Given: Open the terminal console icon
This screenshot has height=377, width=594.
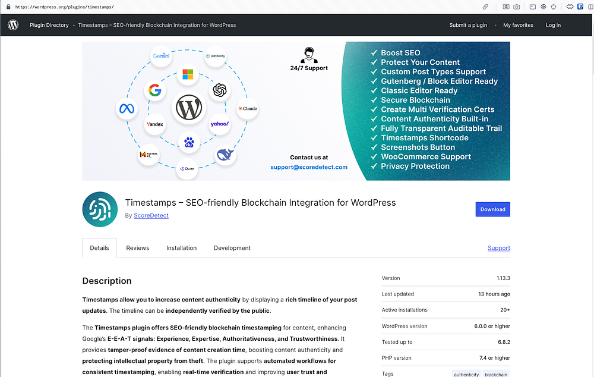Looking at the screenshot, I should click(533, 7).
